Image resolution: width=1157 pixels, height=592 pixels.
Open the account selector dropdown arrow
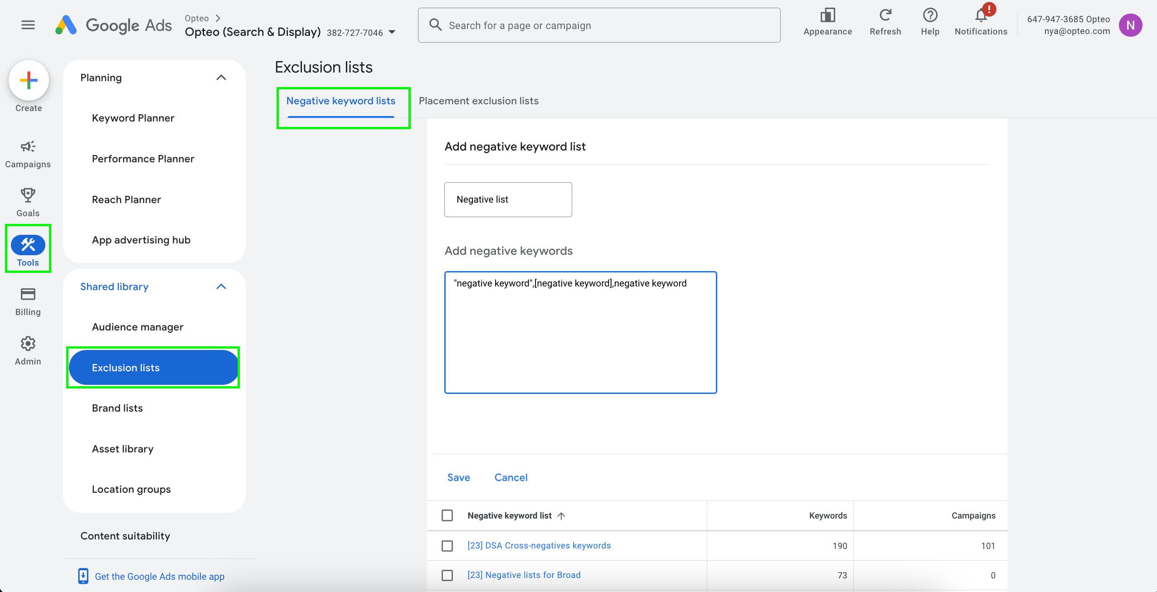pyautogui.click(x=392, y=32)
